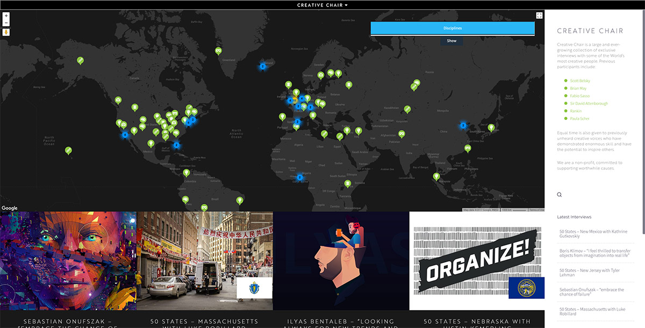645x328 pixels.
Task: Open New Mexico with Kathrine Gutkovskiy interview
Action: click(x=593, y=234)
